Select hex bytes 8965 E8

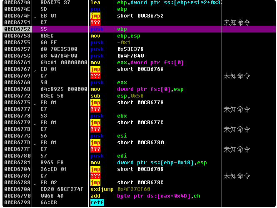52,163
